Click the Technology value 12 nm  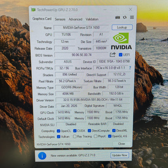pyautogui.click(x=65, y=42)
